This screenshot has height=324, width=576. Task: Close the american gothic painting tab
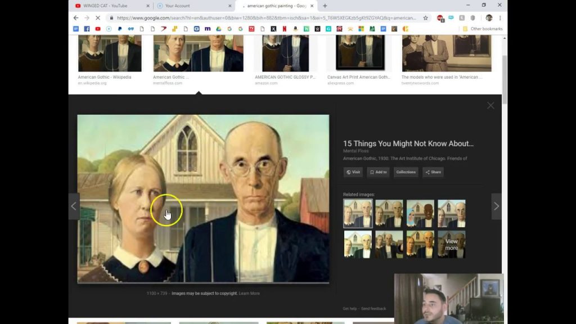pos(312,6)
